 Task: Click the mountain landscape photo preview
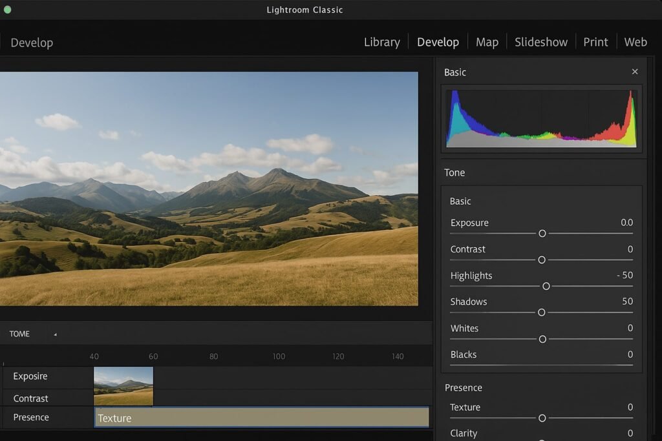pos(209,189)
